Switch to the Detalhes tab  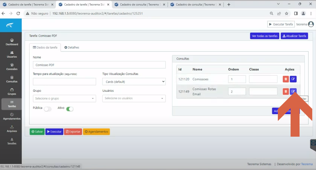(x=72, y=48)
